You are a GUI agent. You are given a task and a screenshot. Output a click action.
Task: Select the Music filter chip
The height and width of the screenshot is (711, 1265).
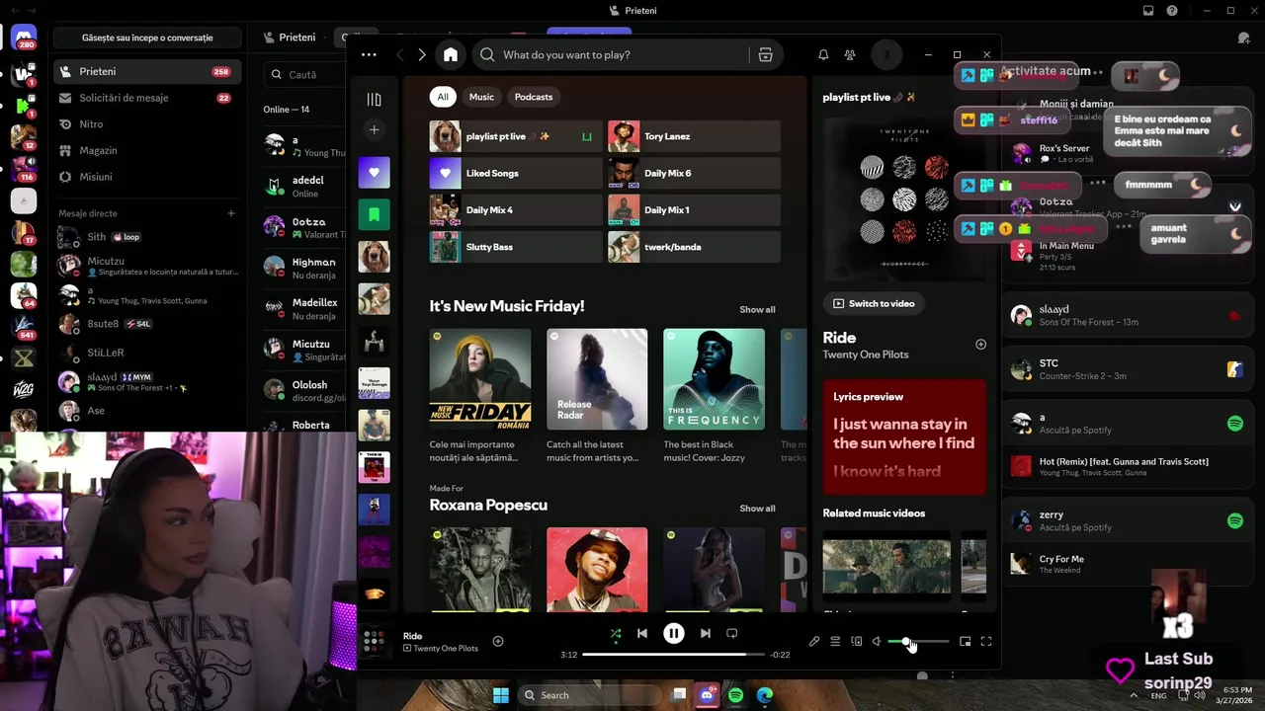481,97
